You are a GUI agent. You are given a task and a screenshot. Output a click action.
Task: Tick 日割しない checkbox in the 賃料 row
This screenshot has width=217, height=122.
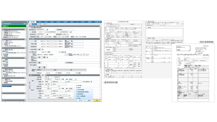click(x=58, y=41)
